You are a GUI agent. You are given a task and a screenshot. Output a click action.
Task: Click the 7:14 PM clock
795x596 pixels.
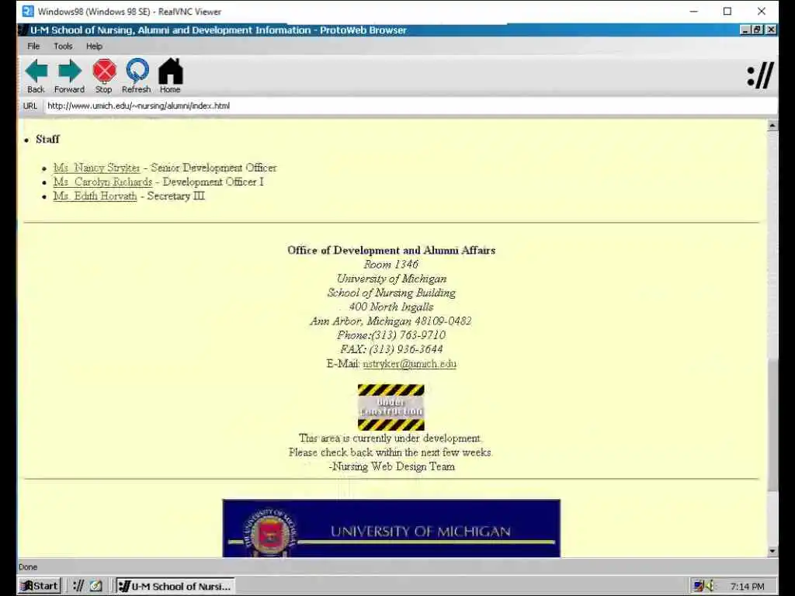pos(748,587)
